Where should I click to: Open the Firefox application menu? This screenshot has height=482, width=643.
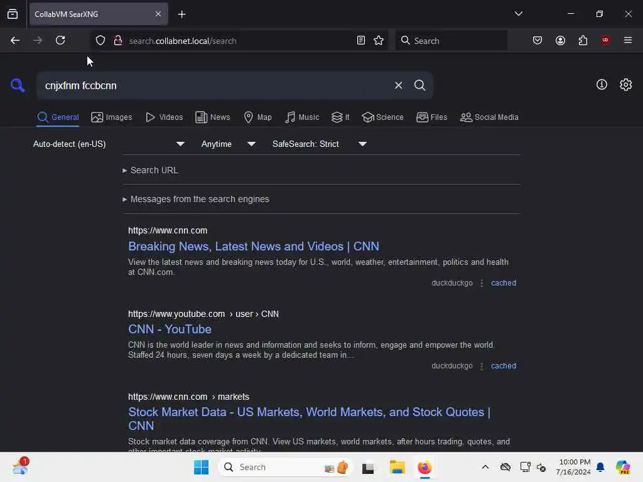click(x=627, y=40)
